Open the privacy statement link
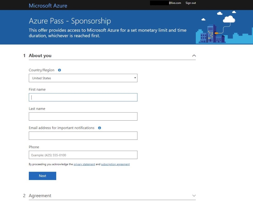This screenshot has width=253, height=223. [x=84, y=164]
